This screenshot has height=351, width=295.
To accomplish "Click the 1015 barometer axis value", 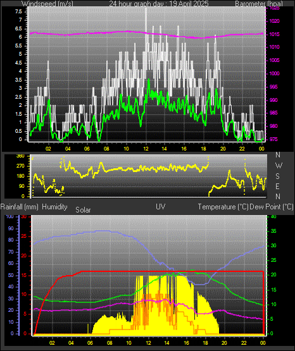I will 274,34.
